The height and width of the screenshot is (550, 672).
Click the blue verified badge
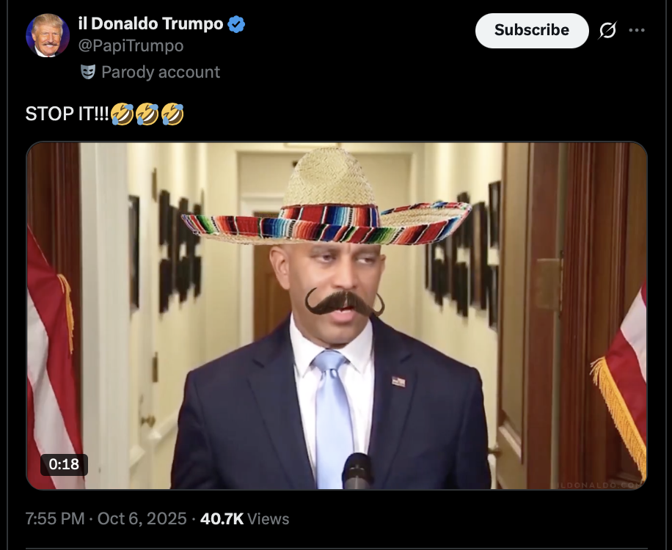[236, 24]
